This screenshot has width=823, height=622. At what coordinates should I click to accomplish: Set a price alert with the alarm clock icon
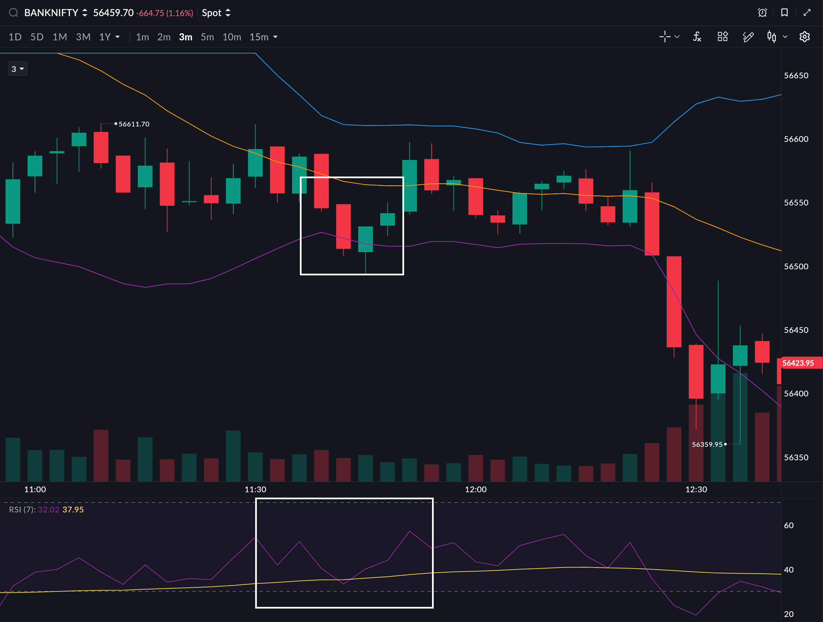(762, 13)
